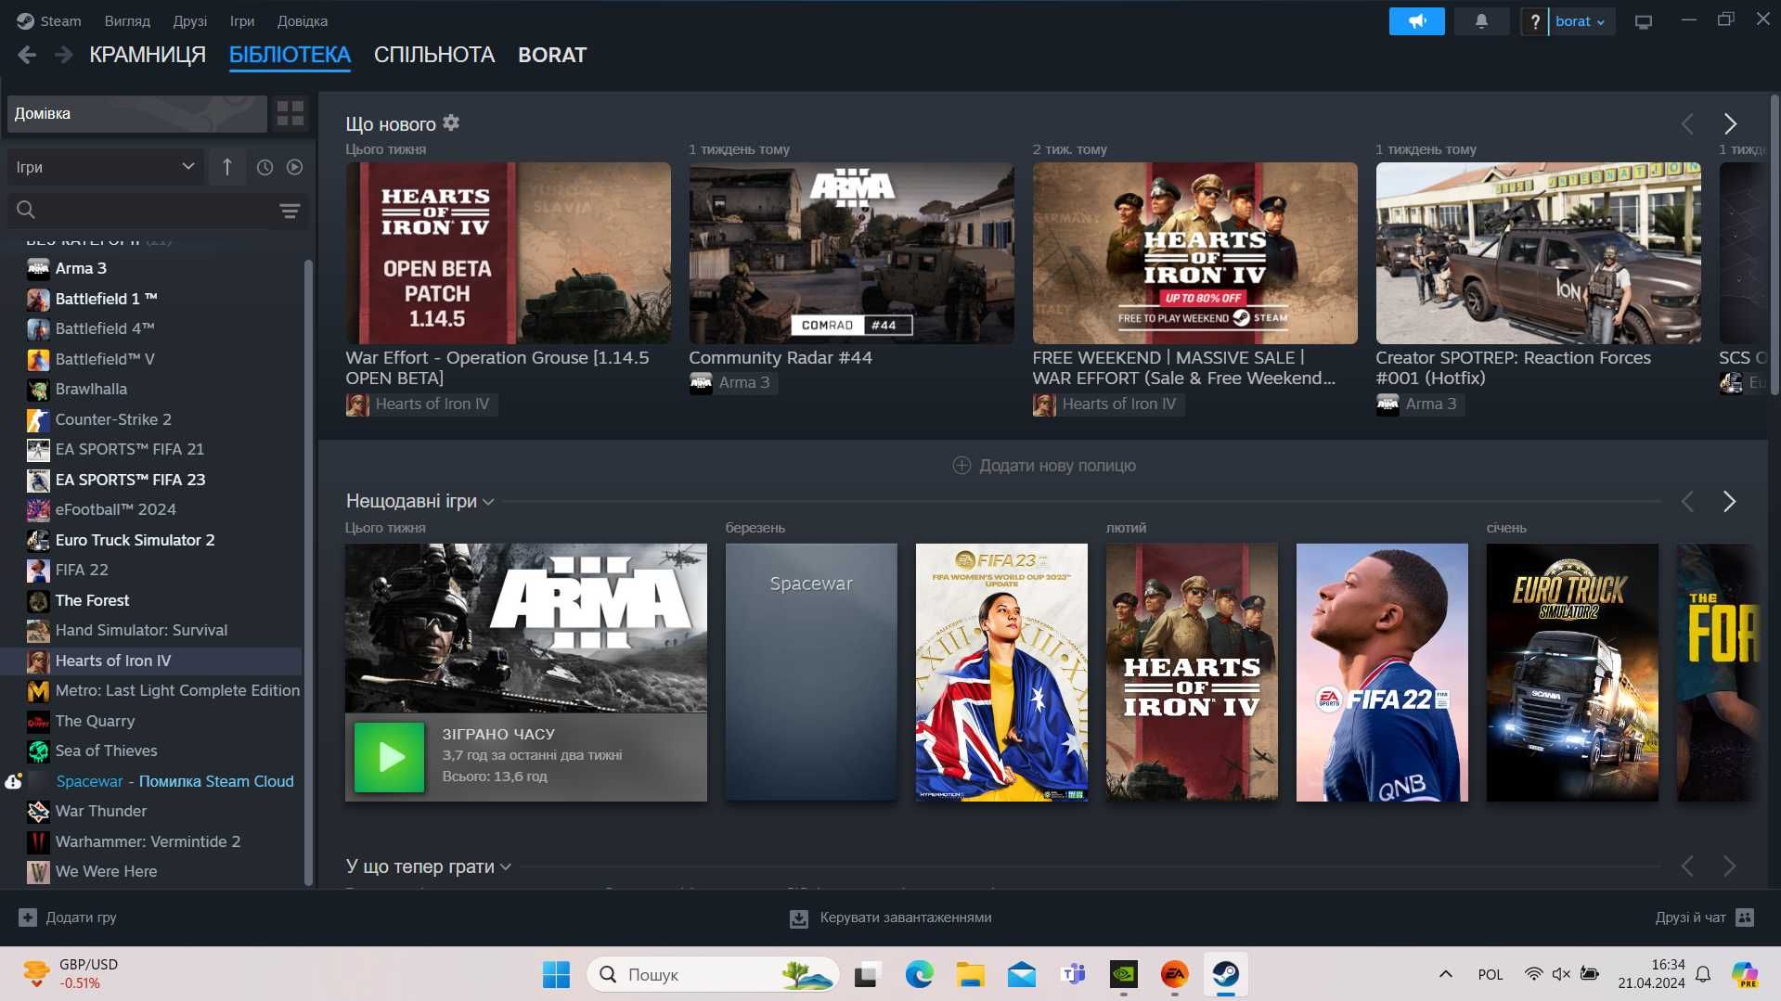Screen dimensions: 1781x1001
Task: Open the FIFA 22 cover thumbnail
Action: pos(1382,673)
